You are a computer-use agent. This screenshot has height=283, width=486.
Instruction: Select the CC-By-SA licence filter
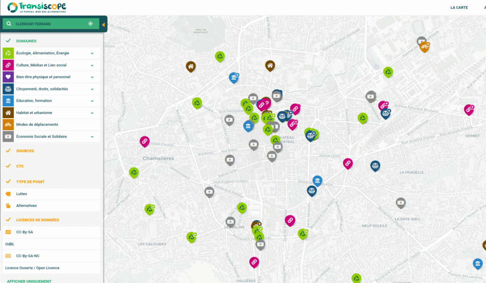(24, 232)
